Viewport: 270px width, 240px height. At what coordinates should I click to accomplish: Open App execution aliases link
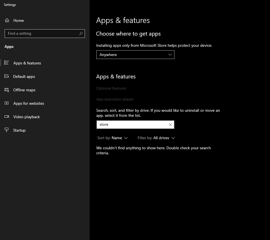(x=115, y=99)
